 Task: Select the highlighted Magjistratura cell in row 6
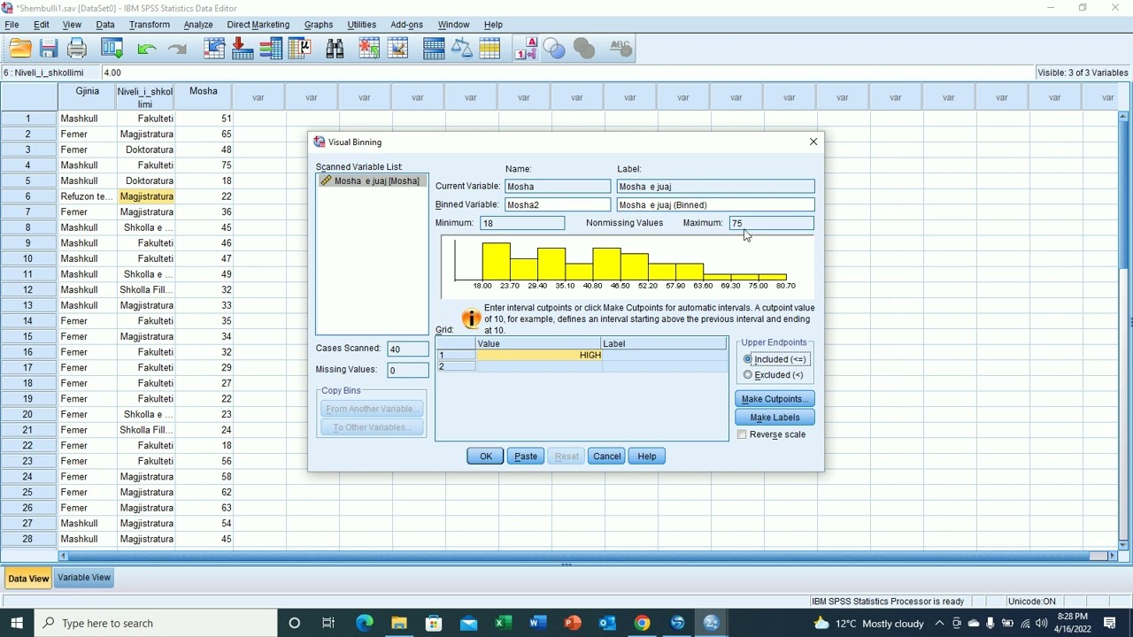[146, 196]
